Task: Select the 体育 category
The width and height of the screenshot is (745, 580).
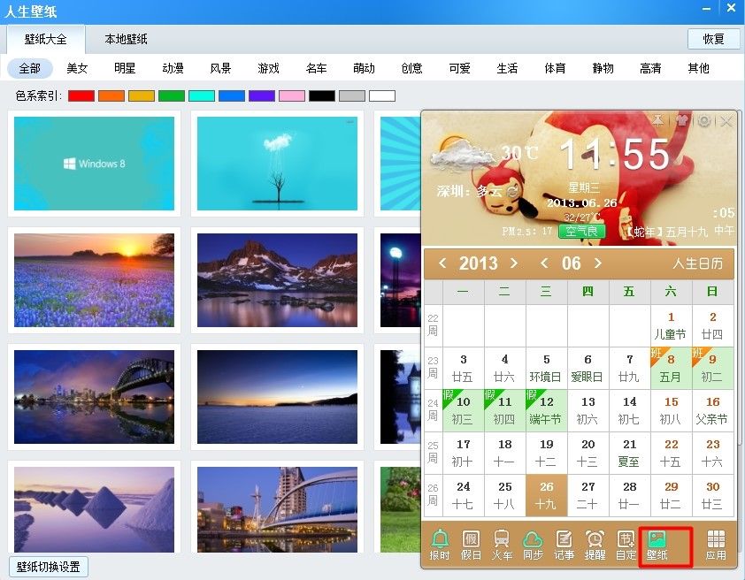Action: point(555,68)
